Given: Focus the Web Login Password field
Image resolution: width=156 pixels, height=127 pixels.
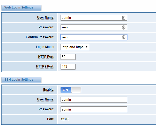Looking at the screenshot, I should (94, 28).
